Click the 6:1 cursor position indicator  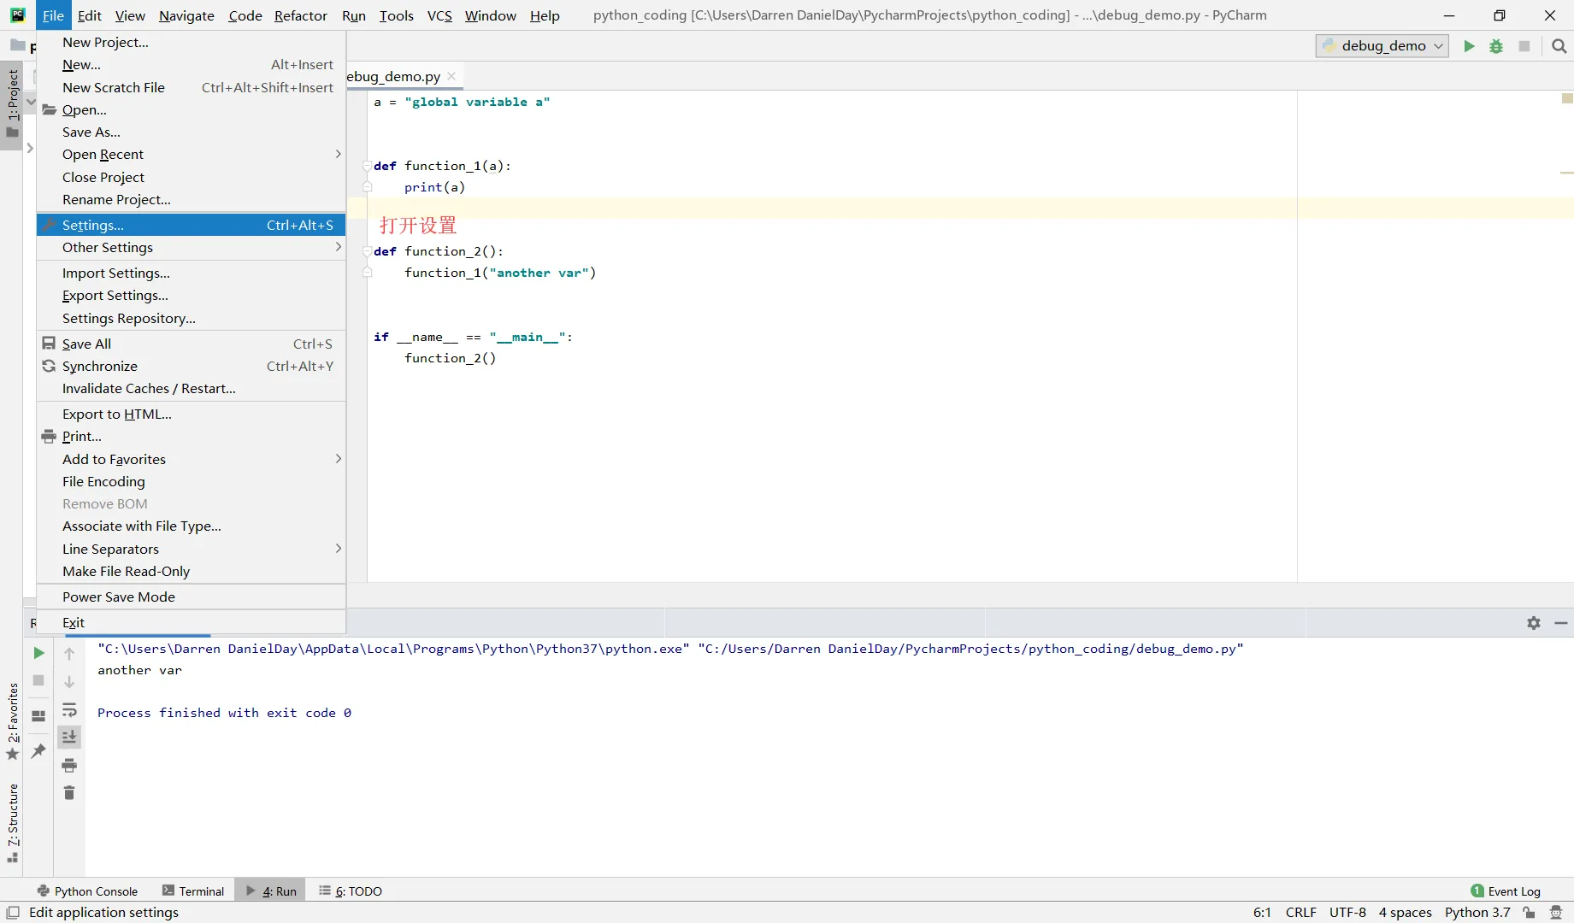tap(1262, 912)
